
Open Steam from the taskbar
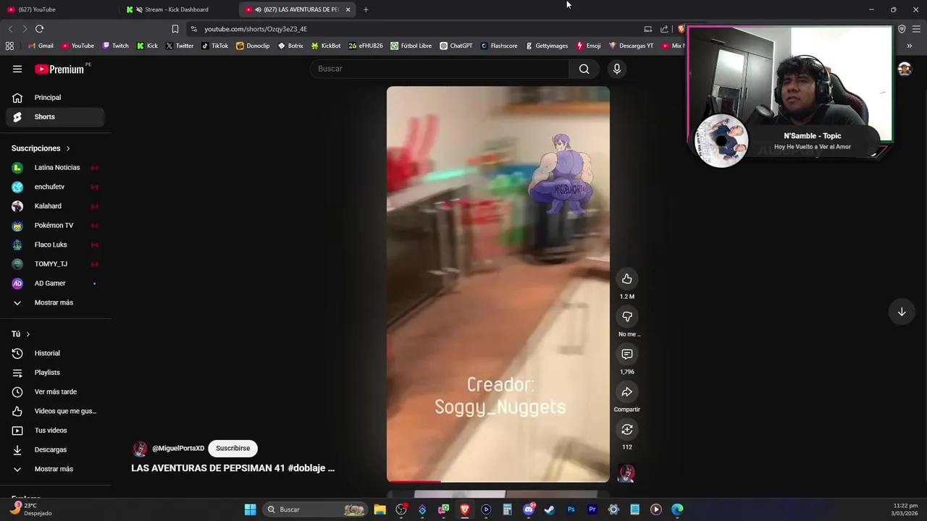point(550,509)
